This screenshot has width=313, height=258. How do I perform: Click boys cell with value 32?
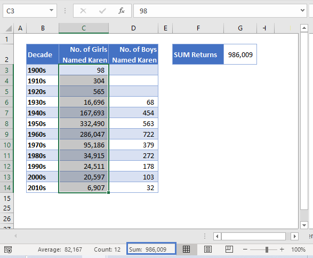pos(133,187)
